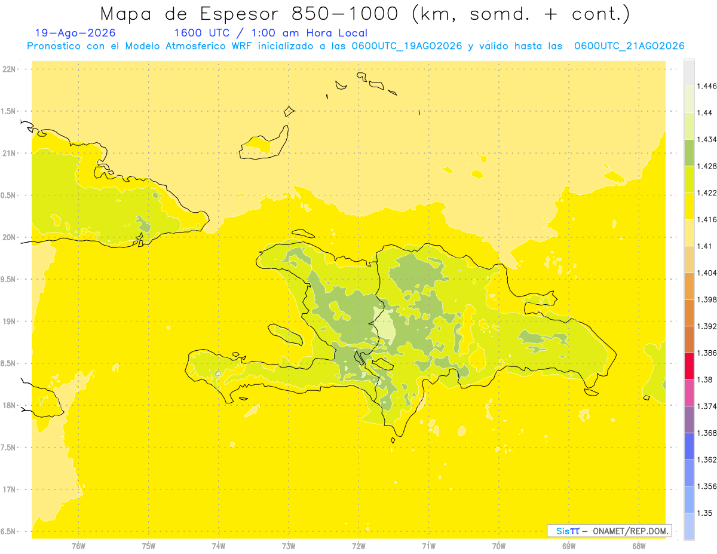Click red legend swatch between 1.386 and 1.38
This screenshot has width=717, height=554.
click(x=689, y=366)
